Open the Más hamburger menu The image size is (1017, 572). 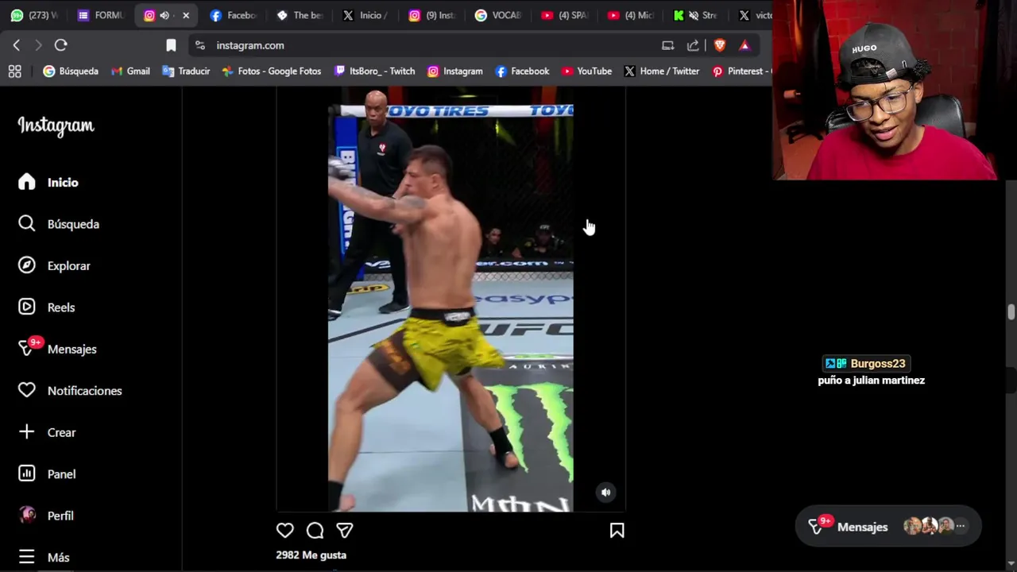[x=27, y=557]
